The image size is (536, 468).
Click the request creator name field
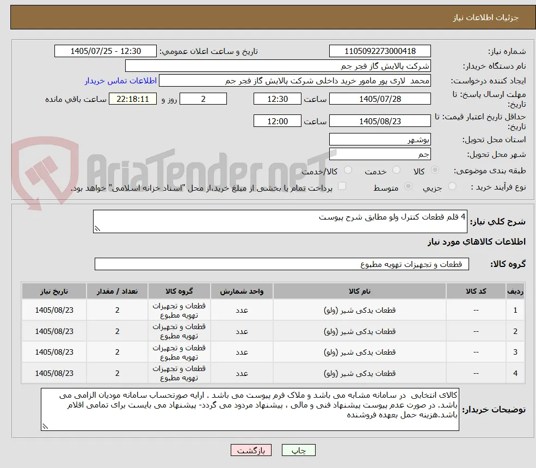[x=294, y=81]
